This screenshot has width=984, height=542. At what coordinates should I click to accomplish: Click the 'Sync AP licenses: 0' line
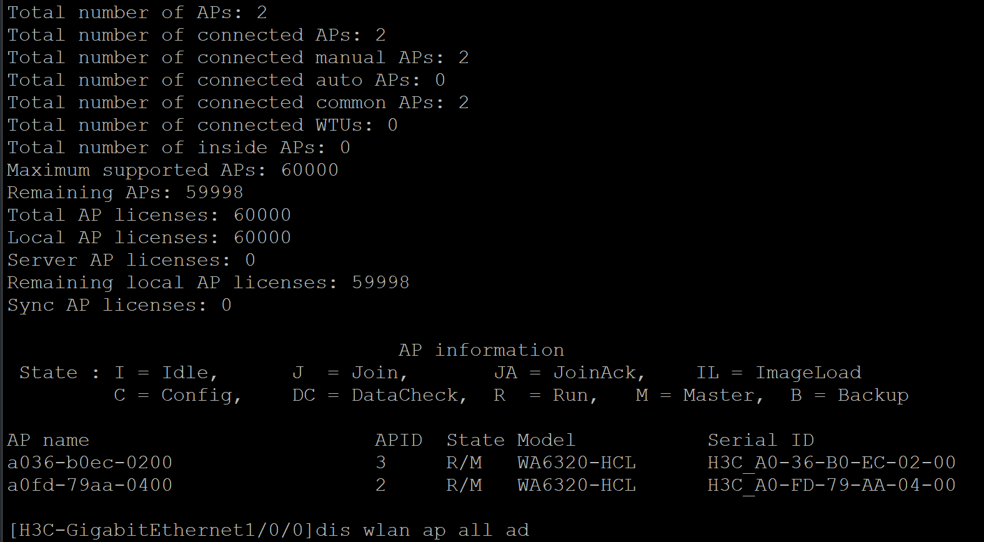coord(119,305)
